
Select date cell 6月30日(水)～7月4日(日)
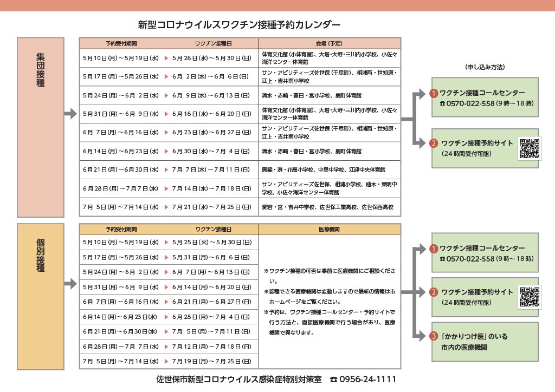(x=211, y=151)
